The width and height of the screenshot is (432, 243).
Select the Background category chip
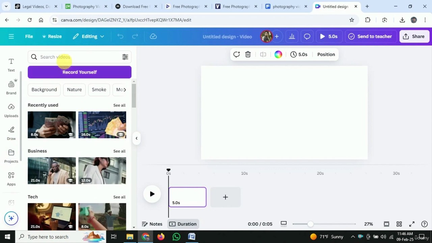[x=44, y=89]
